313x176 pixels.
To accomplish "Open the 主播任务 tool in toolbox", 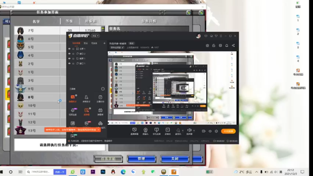I will coord(100,99).
